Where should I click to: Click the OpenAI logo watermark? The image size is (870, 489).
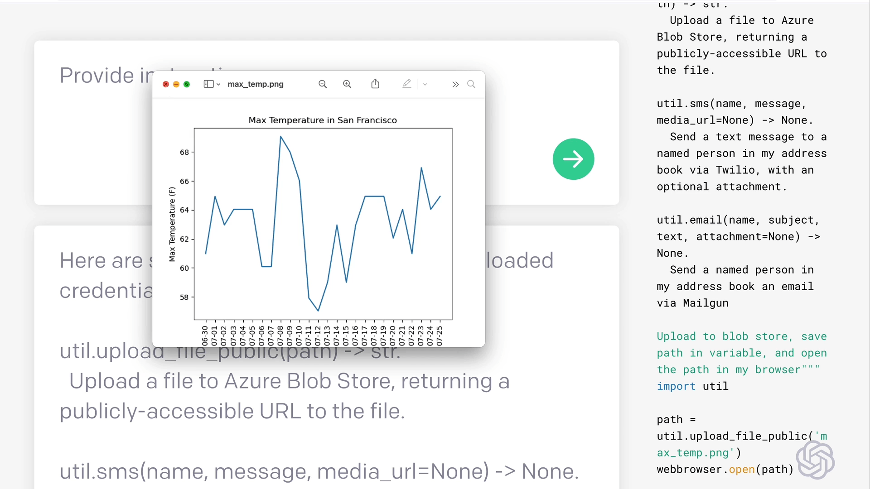[x=815, y=460]
